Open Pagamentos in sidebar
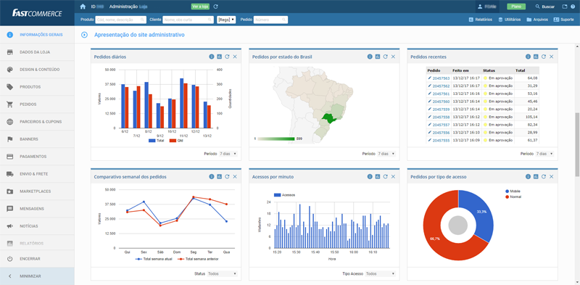This screenshot has width=580, height=285. [37, 157]
